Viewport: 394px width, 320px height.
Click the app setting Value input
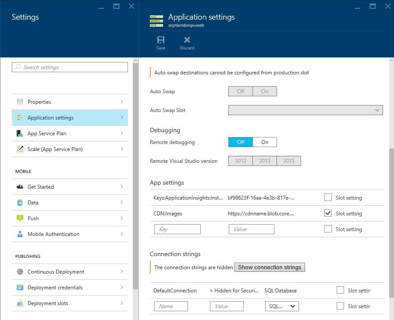251,229
